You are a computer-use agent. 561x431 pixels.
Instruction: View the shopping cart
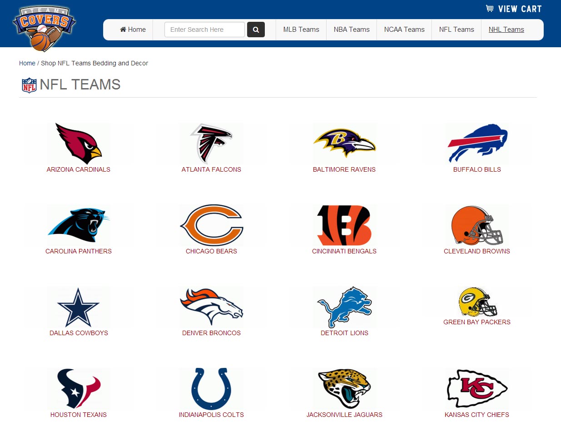[x=513, y=8]
